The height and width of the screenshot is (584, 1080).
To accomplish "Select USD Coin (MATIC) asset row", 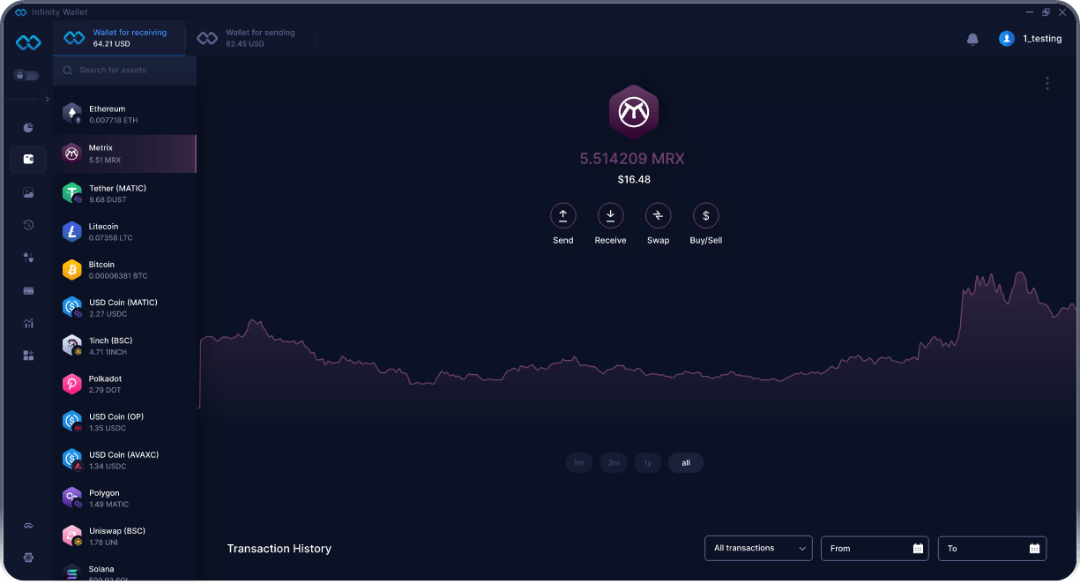I will [x=124, y=308].
